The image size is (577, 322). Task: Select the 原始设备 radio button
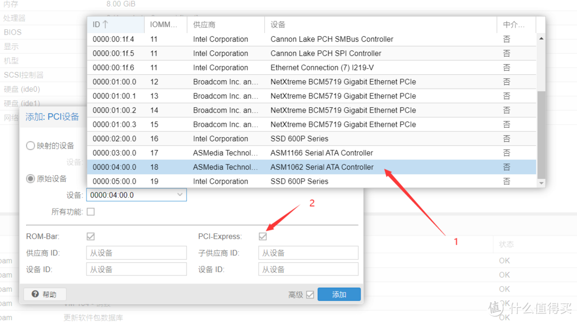tap(30, 178)
